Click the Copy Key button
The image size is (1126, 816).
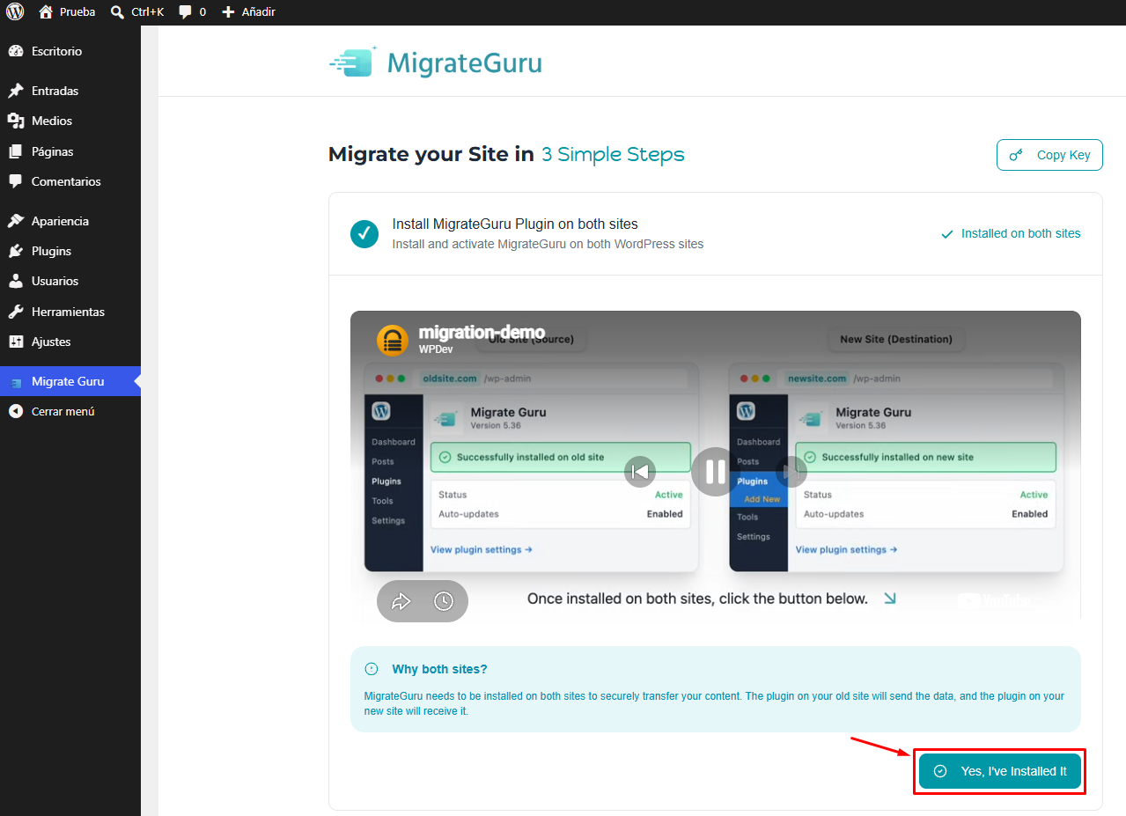click(1049, 155)
